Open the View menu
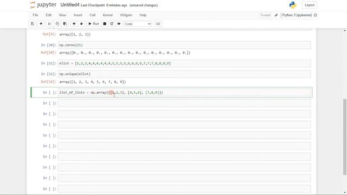The image size is (347, 195). tap(62, 15)
